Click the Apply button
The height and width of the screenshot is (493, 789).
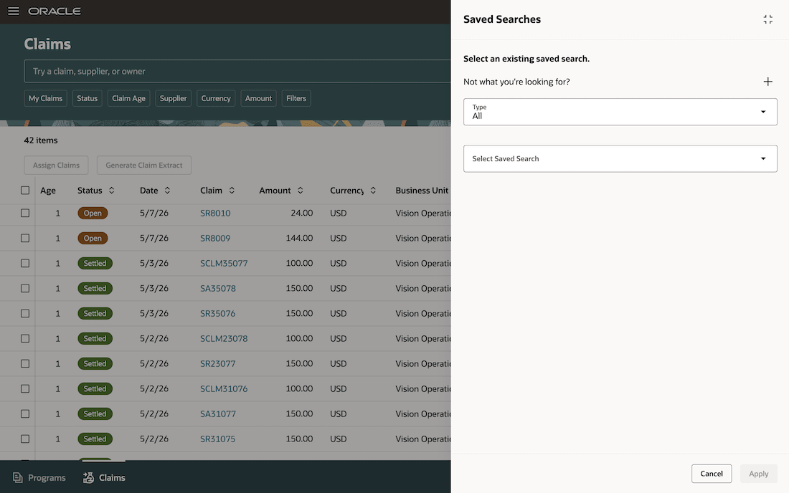tap(758, 474)
